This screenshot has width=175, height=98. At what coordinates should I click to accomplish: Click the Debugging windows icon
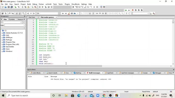click(101, 7)
